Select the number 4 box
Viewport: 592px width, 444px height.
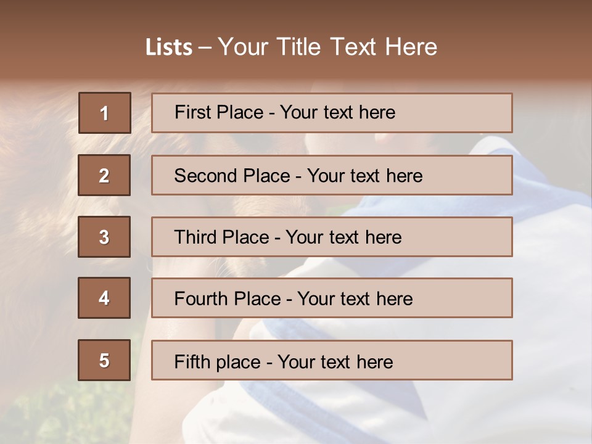click(x=104, y=298)
